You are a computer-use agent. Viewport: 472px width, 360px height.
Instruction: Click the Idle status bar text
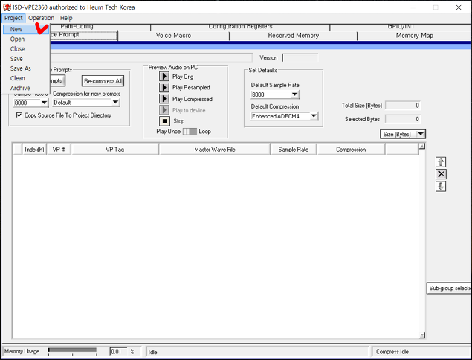152,352
